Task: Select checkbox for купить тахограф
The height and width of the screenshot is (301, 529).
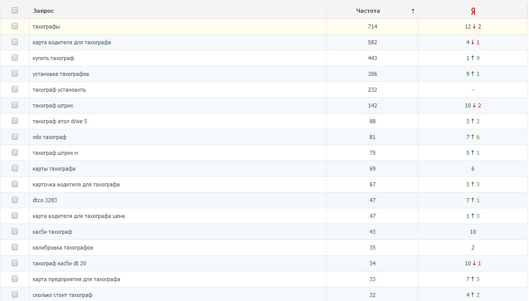Action: tap(15, 58)
